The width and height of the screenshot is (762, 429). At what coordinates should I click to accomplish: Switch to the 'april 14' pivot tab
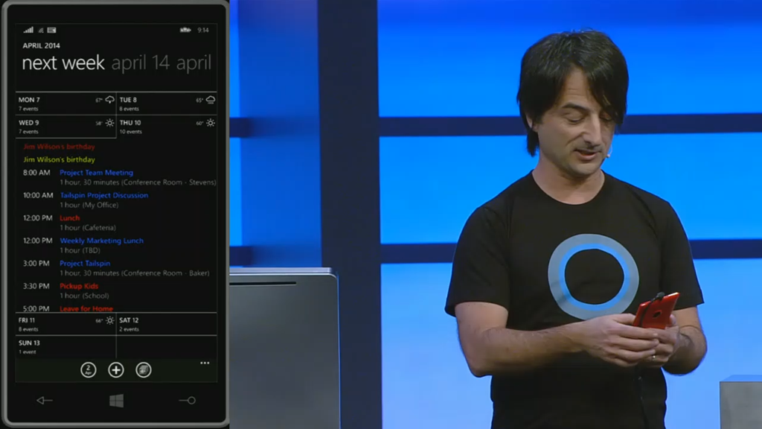click(x=141, y=63)
